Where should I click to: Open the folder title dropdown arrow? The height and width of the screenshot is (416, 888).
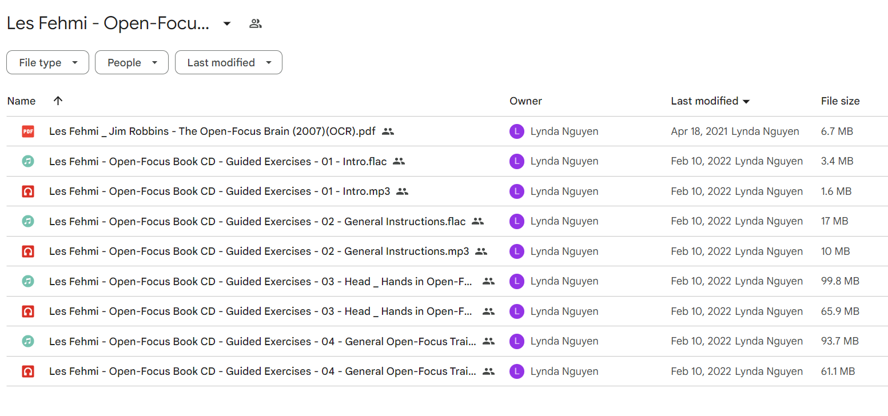coord(227,23)
